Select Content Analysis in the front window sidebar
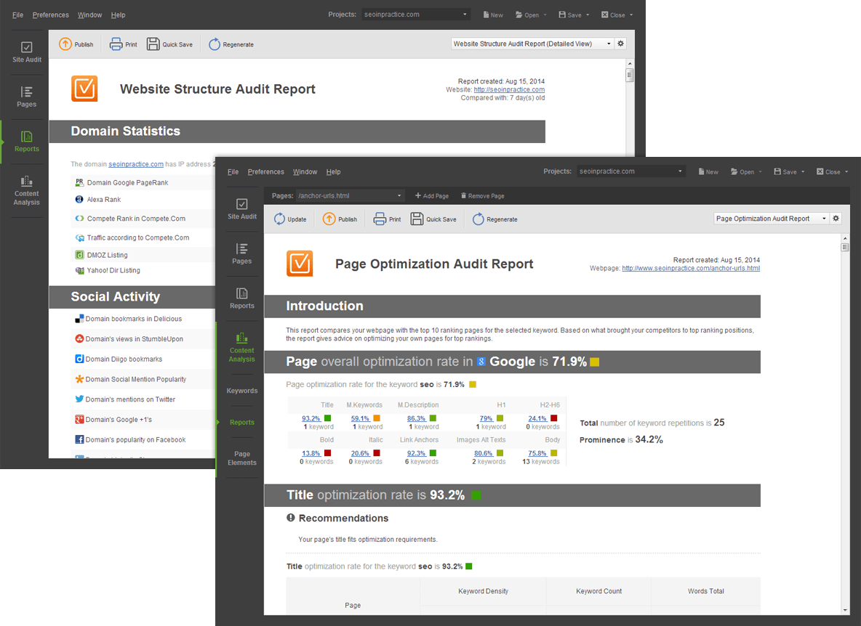The image size is (861, 626). tap(241, 347)
